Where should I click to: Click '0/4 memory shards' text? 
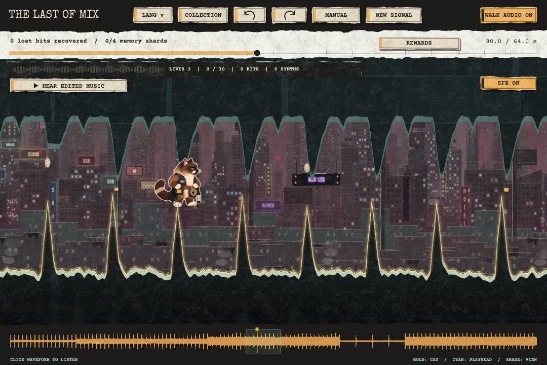136,41
